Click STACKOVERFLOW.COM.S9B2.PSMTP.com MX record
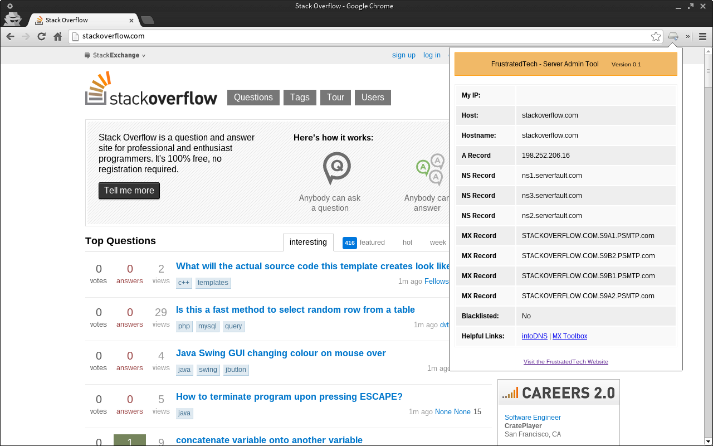Image resolution: width=713 pixels, height=446 pixels. coord(588,256)
